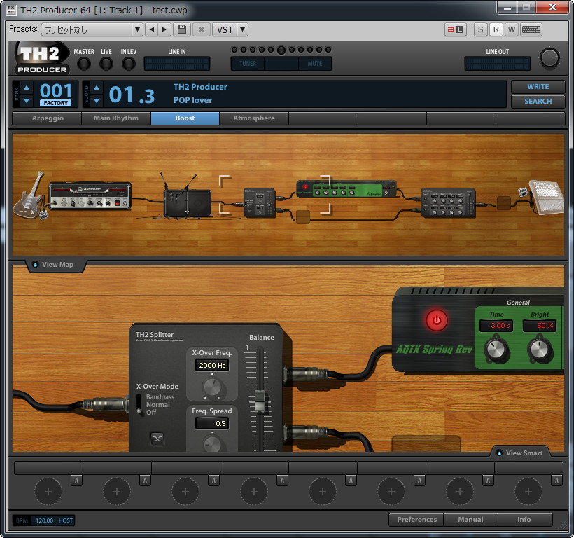Screen dimensions: 574x538
Task: Open the Manual
Action: [470, 520]
